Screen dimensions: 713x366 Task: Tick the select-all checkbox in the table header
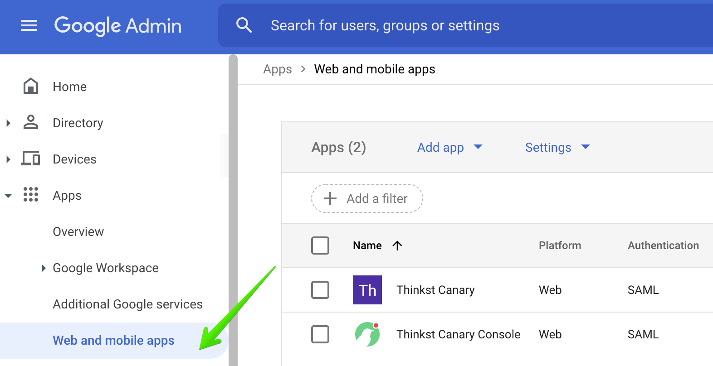320,246
